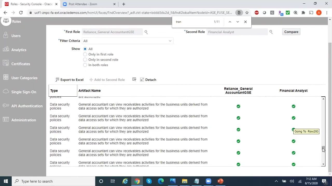Image resolution: width=332 pixels, height=186 pixels.
Task: Open the Roles section icon in sidebar
Action: coord(6,21)
